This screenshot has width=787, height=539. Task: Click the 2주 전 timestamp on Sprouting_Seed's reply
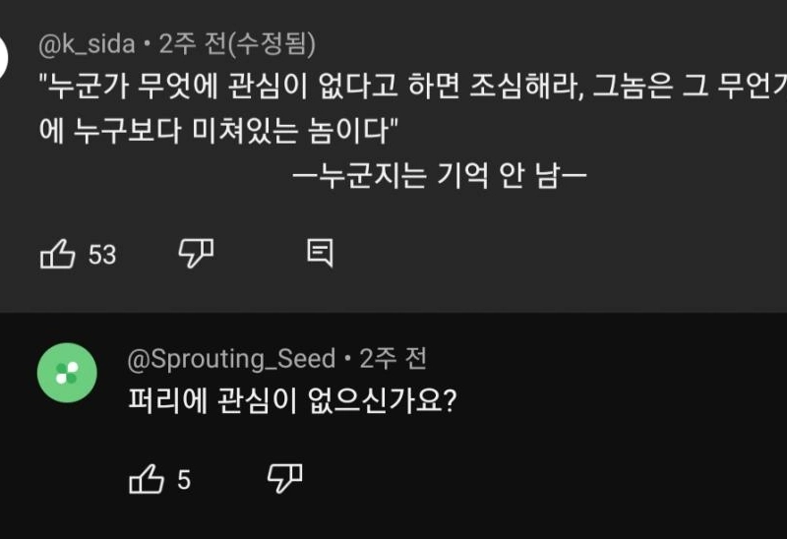point(393,359)
